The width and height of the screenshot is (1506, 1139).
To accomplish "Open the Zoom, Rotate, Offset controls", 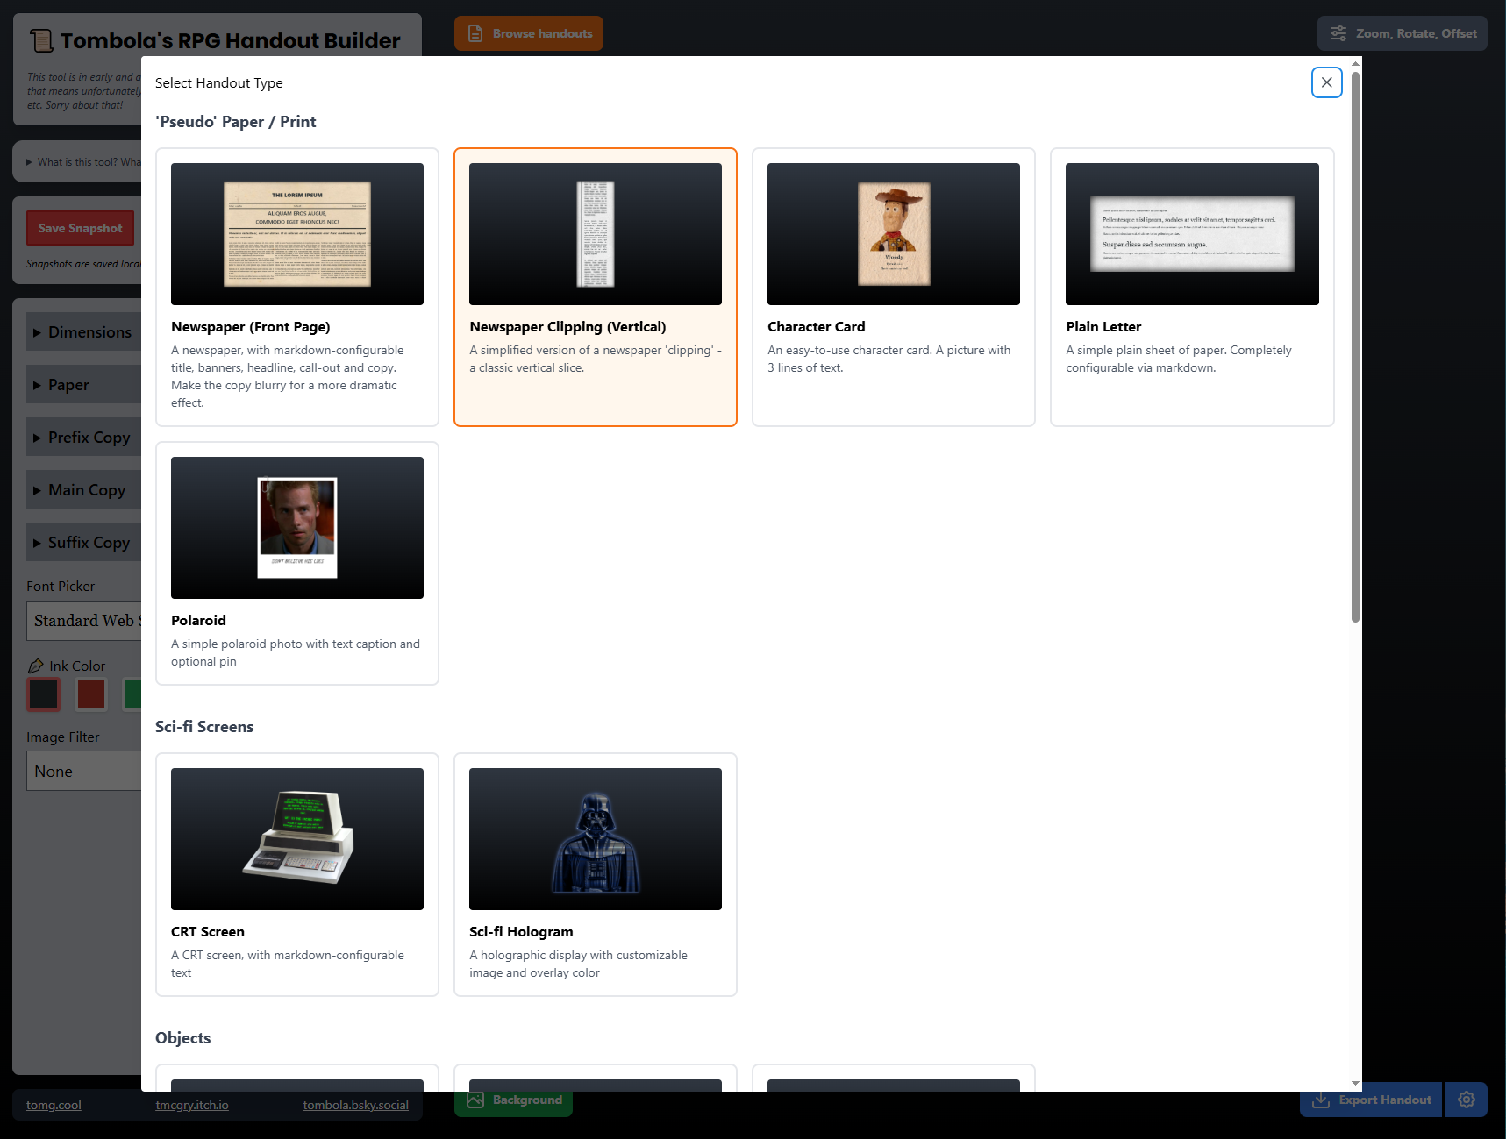I will [1403, 33].
